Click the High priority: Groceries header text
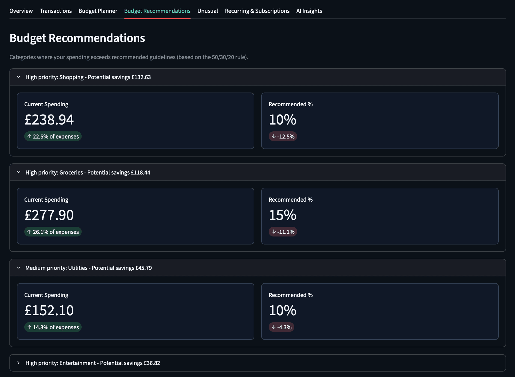Screen dimensions: 515x377 (88, 173)
